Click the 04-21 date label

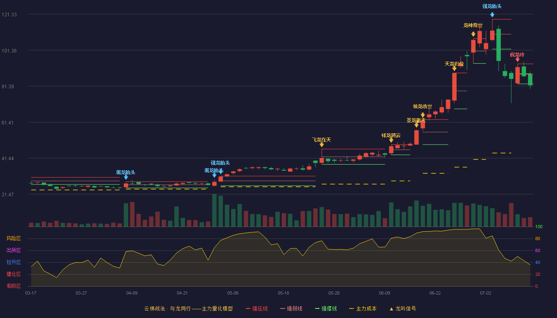tap(182, 293)
